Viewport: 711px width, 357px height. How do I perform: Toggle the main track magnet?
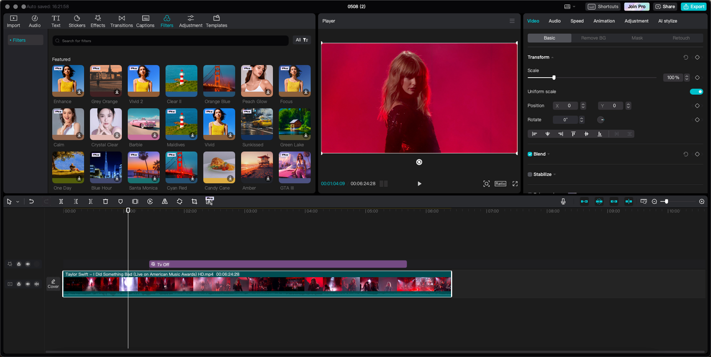point(584,202)
